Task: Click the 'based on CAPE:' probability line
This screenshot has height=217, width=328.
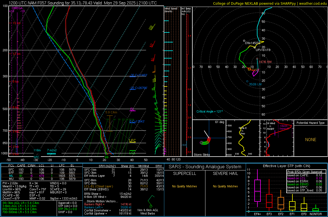Action: click(305, 175)
